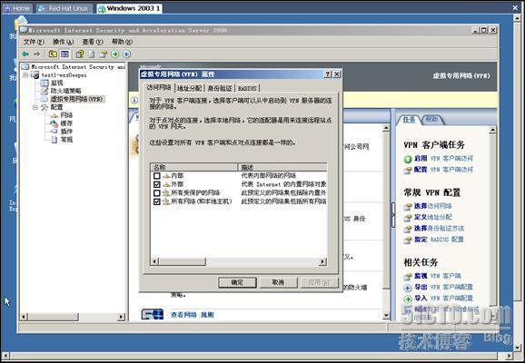Select the 访问网络 tab

pyautogui.click(x=159, y=87)
